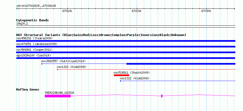
Task: Open variant label nsv564961 (Cooper2011)
Action: [x=34, y=50]
